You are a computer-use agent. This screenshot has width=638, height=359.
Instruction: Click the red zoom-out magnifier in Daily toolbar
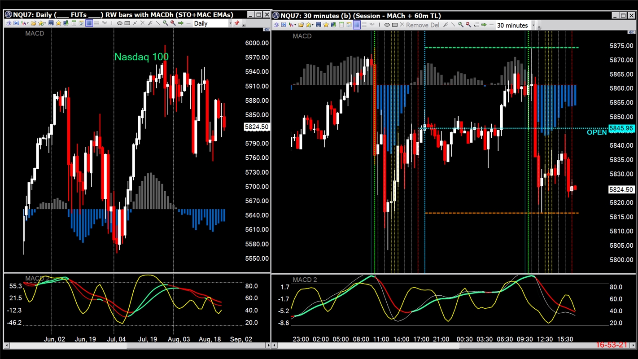coord(173,23)
